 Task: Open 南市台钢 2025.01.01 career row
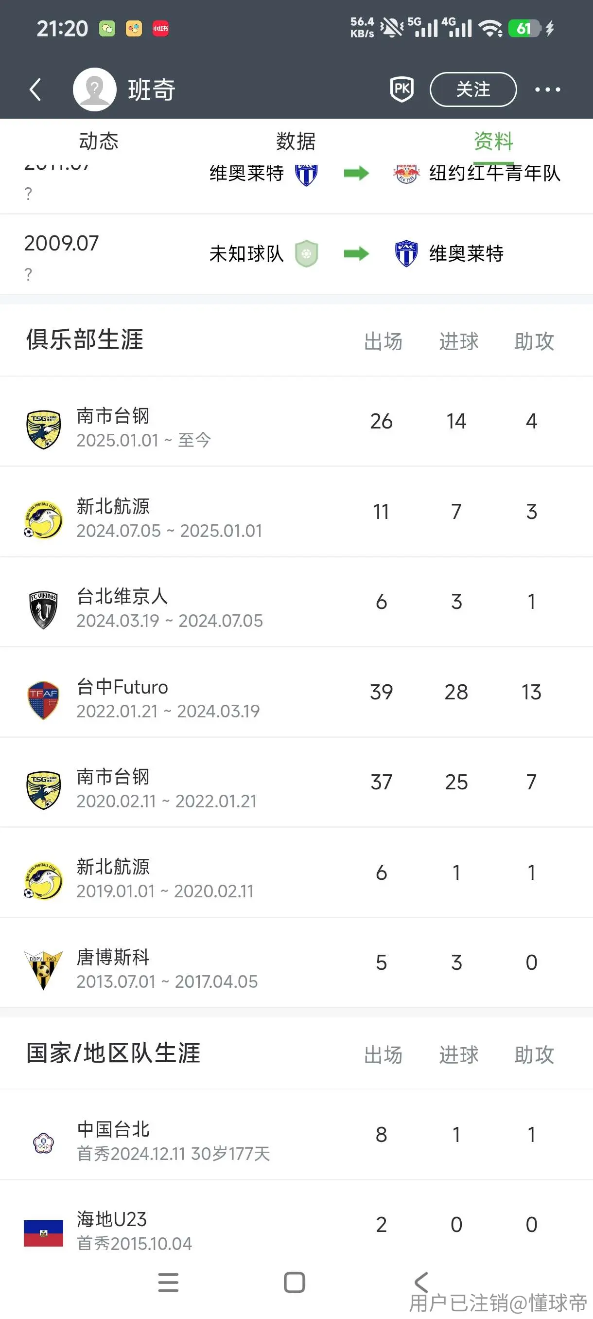pyautogui.click(x=296, y=421)
